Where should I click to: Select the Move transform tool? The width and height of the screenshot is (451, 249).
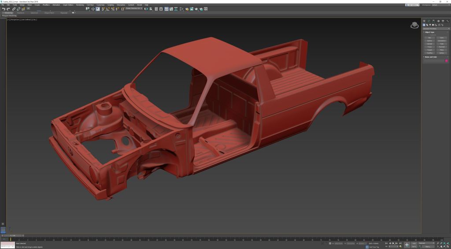tap(93, 9)
